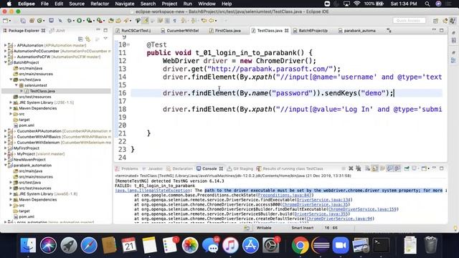Screen dimensions: 459x258
Task: Click the Collapse All icon in Package Explorer
Action: pos(80,39)
